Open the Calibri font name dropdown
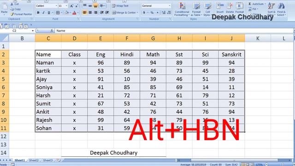This screenshot has height=166, width=295. pyautogui.click(x=56, y=6)
